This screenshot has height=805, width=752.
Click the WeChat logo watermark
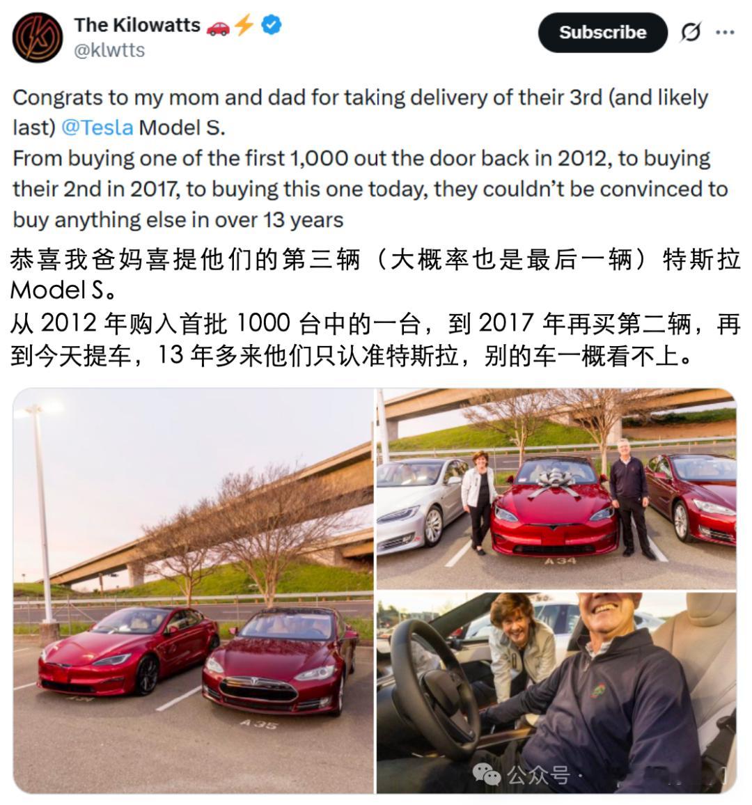click(485, 774)
